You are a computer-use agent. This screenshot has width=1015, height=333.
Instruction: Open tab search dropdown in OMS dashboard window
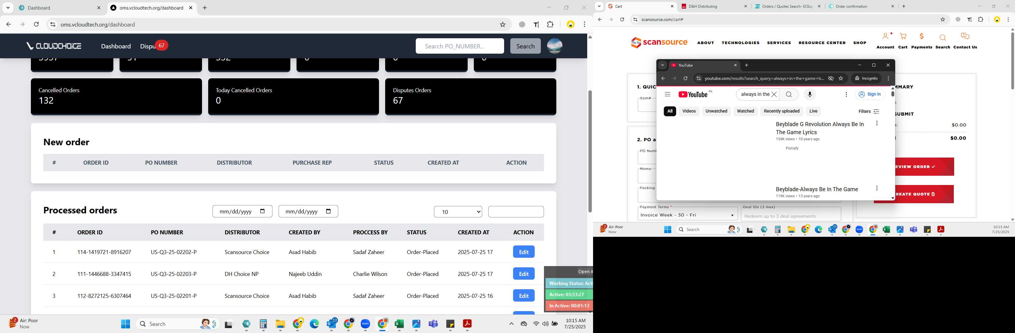tap(8, 7)
